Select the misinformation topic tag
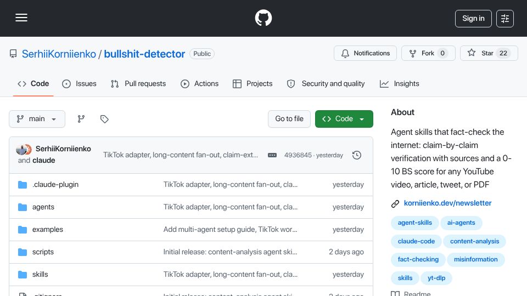 (475, 259)
